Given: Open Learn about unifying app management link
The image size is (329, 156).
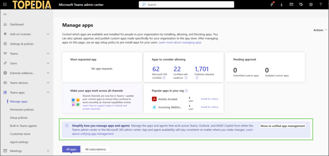Looking at the screenshot, I should (x=93, y=134).
